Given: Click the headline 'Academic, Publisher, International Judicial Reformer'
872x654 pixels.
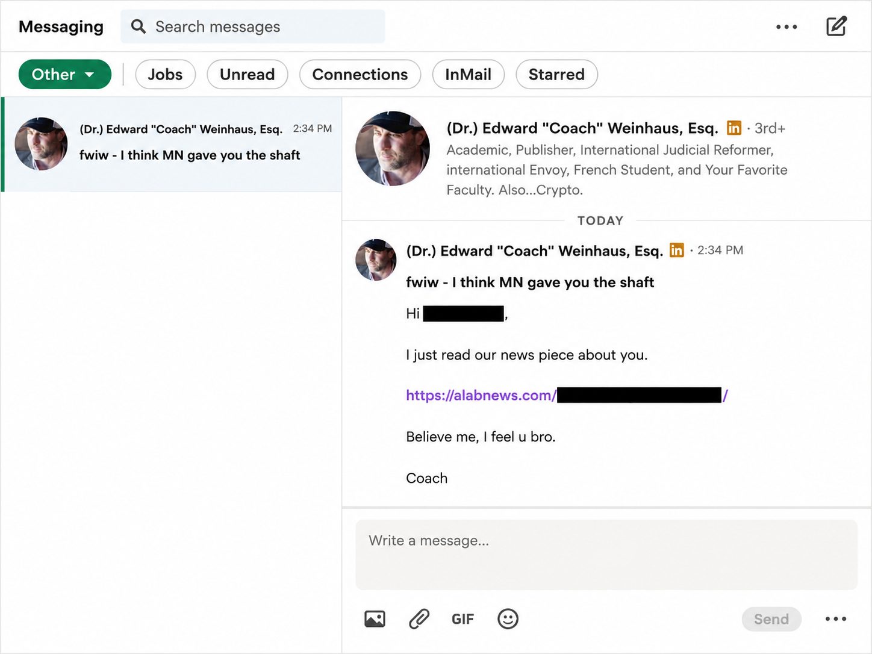Looking at the screenshot, I should coord(610,150).
